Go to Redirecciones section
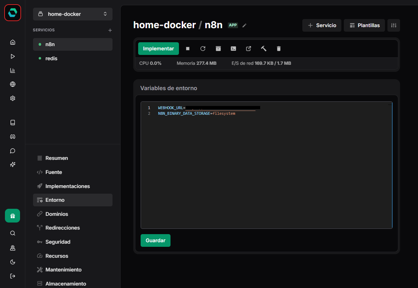 tap(73, 228)
